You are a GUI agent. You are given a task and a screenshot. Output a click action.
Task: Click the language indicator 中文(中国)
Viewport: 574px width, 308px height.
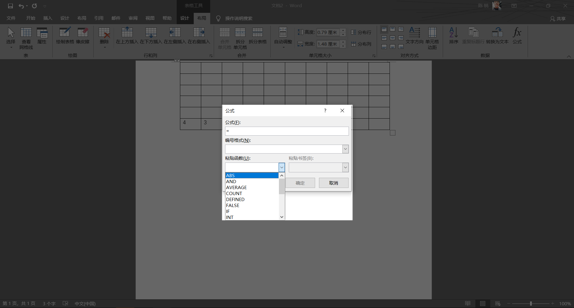point(85,304)
